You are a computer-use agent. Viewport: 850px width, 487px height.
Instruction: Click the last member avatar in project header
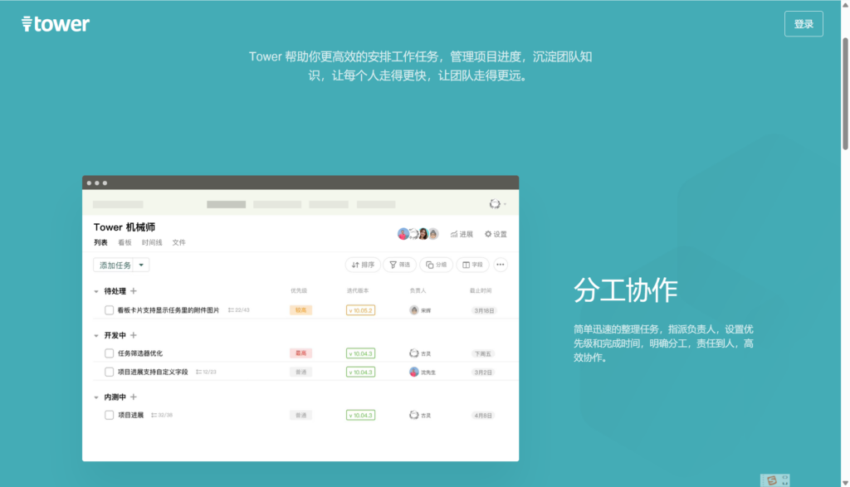433,234
